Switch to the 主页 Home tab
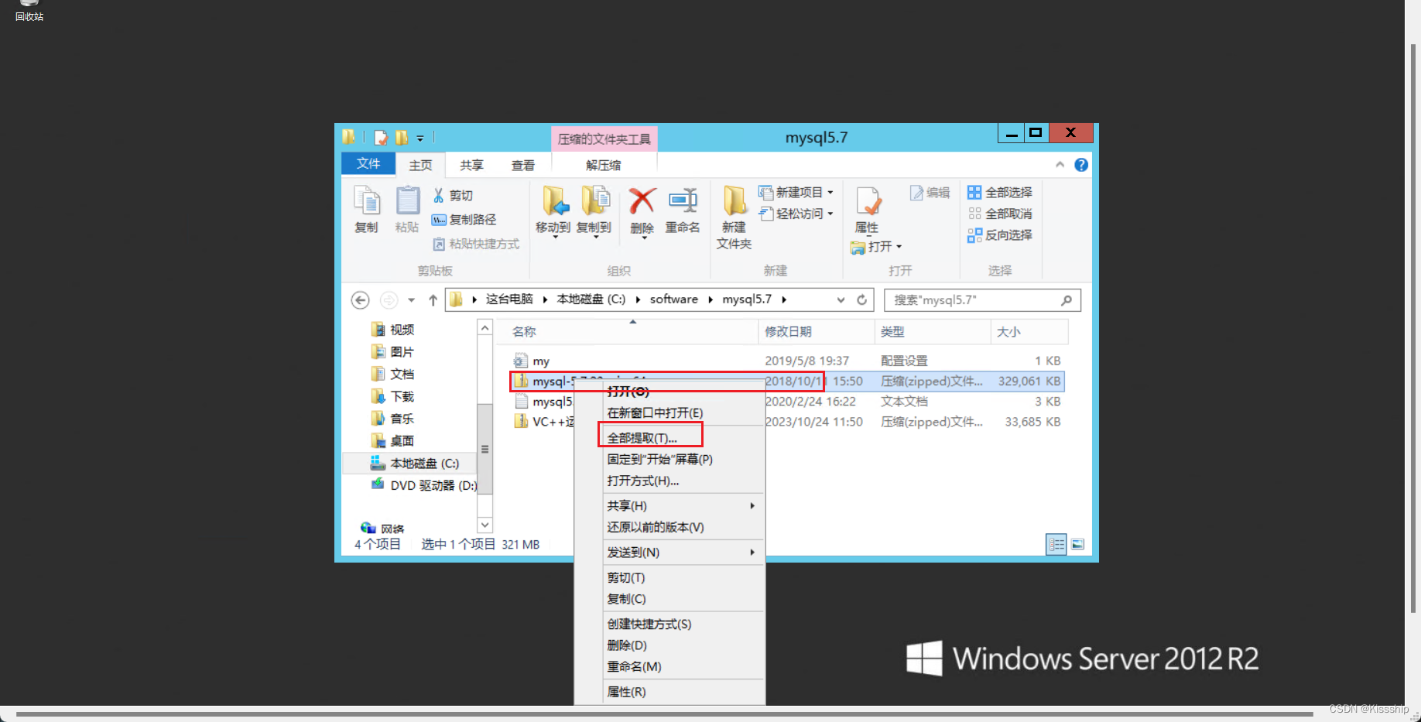This screenshot has height=722, width=1421. click(420, 165)
